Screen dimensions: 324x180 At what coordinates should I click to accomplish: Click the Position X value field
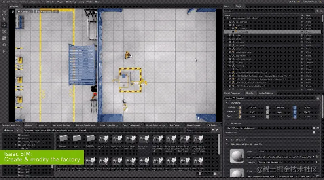(x=252, y=108)
